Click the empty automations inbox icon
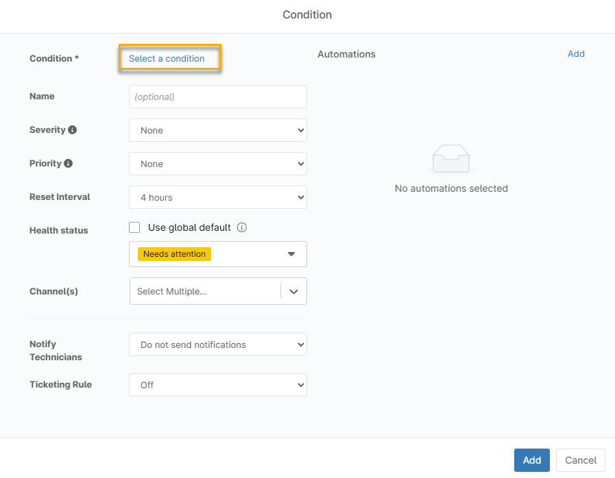This screenshot has width=615, height=478. 450,160
